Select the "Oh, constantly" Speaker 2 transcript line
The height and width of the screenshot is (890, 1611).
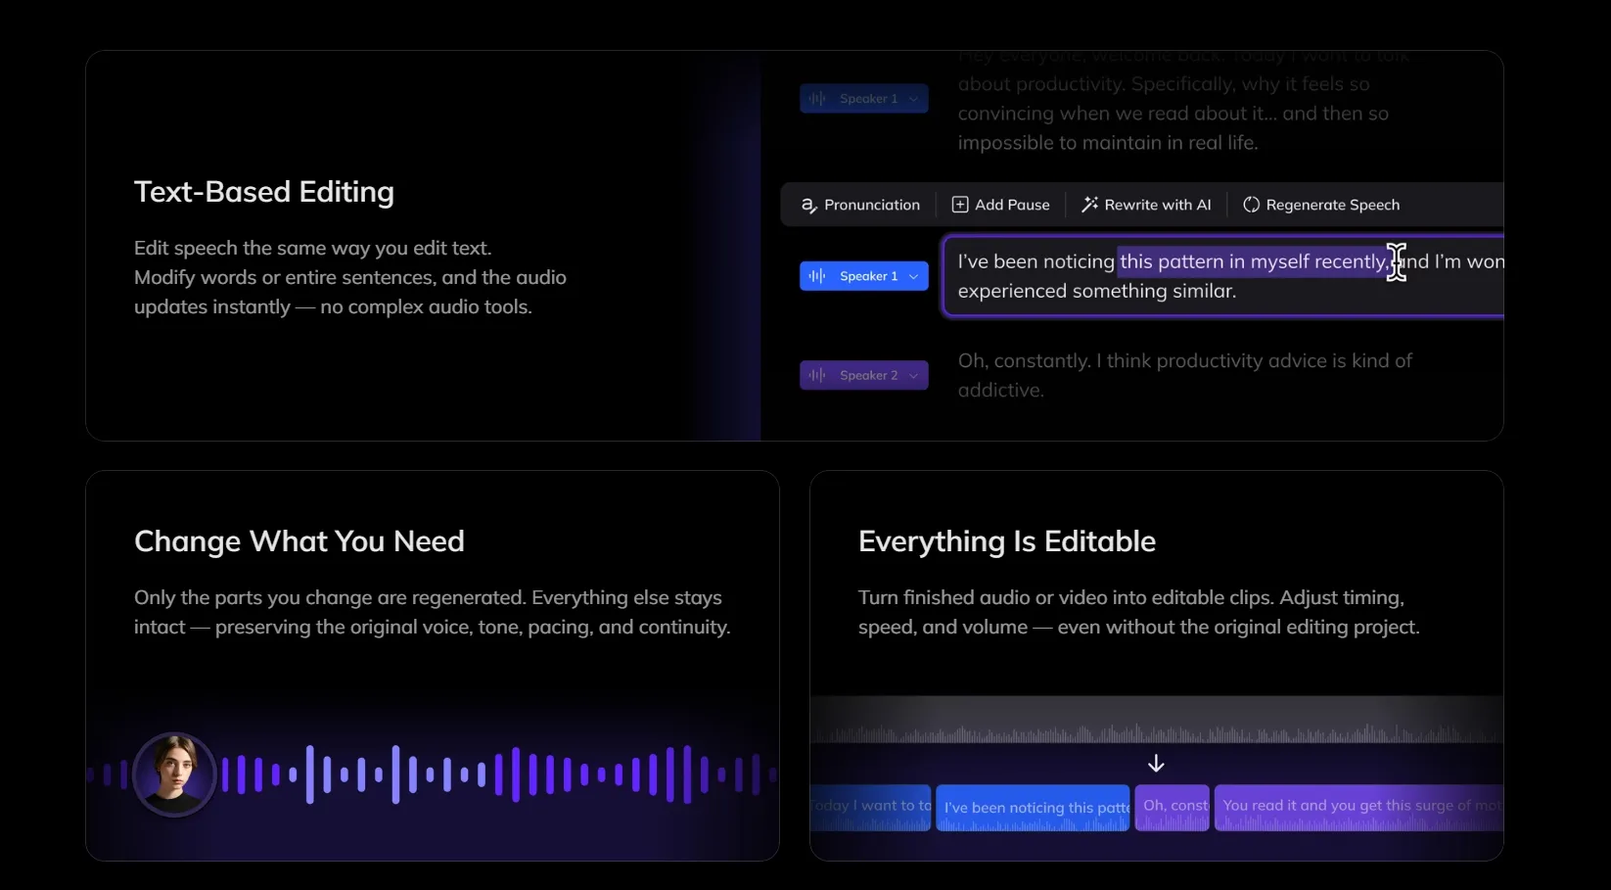coord(1185,375)
